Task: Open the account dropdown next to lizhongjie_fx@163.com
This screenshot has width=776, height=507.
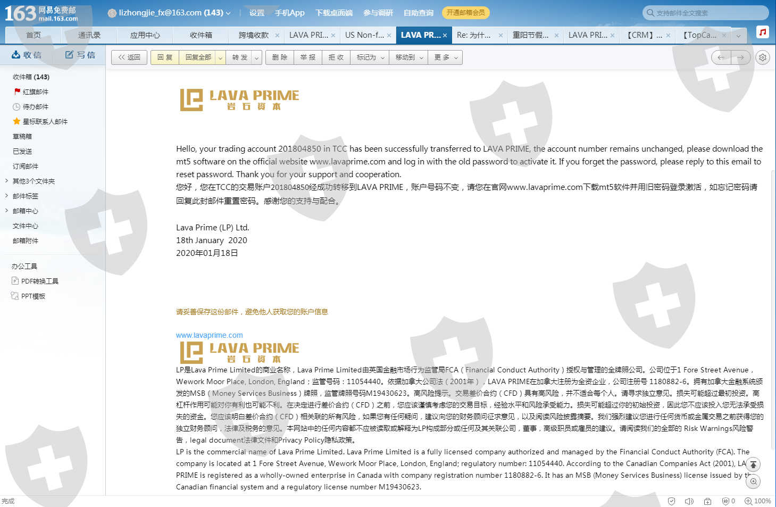Action: pyautogui.click(x=228, y=13)
